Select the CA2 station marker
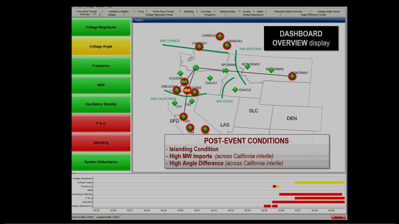Viewport: 399px width, 224px height. tap(192, 101)
